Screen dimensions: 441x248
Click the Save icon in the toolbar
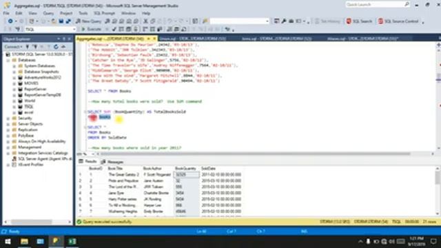tap(61, 21)
